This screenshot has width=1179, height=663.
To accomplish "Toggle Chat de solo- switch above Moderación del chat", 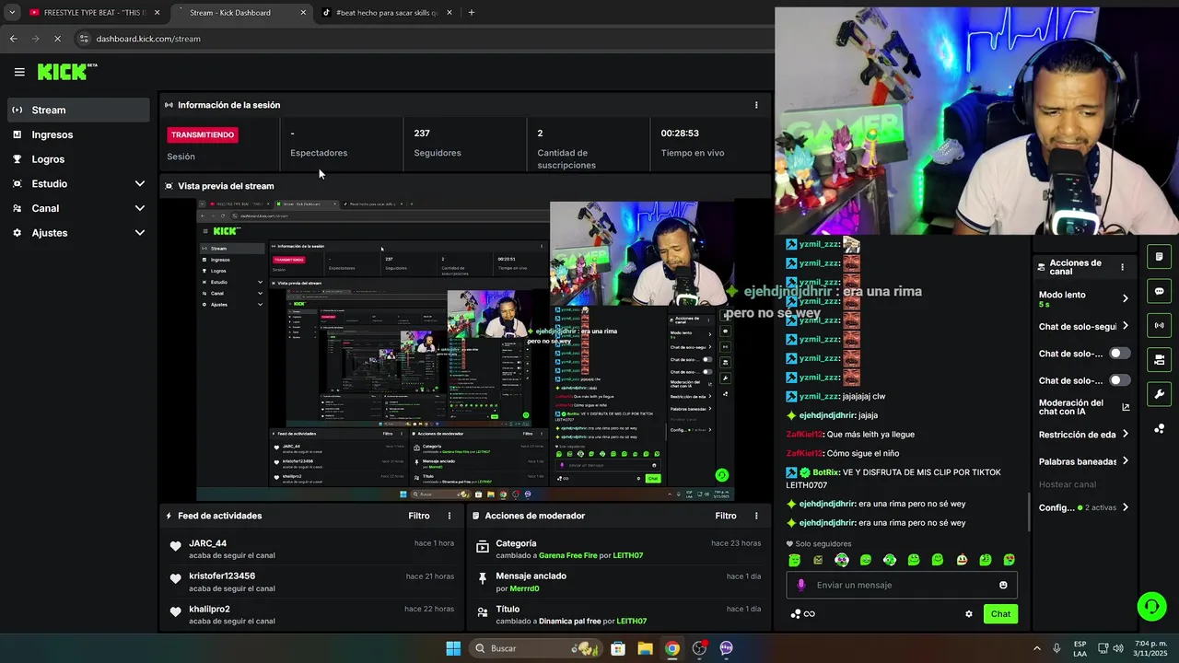I will tap(1119, 380).
